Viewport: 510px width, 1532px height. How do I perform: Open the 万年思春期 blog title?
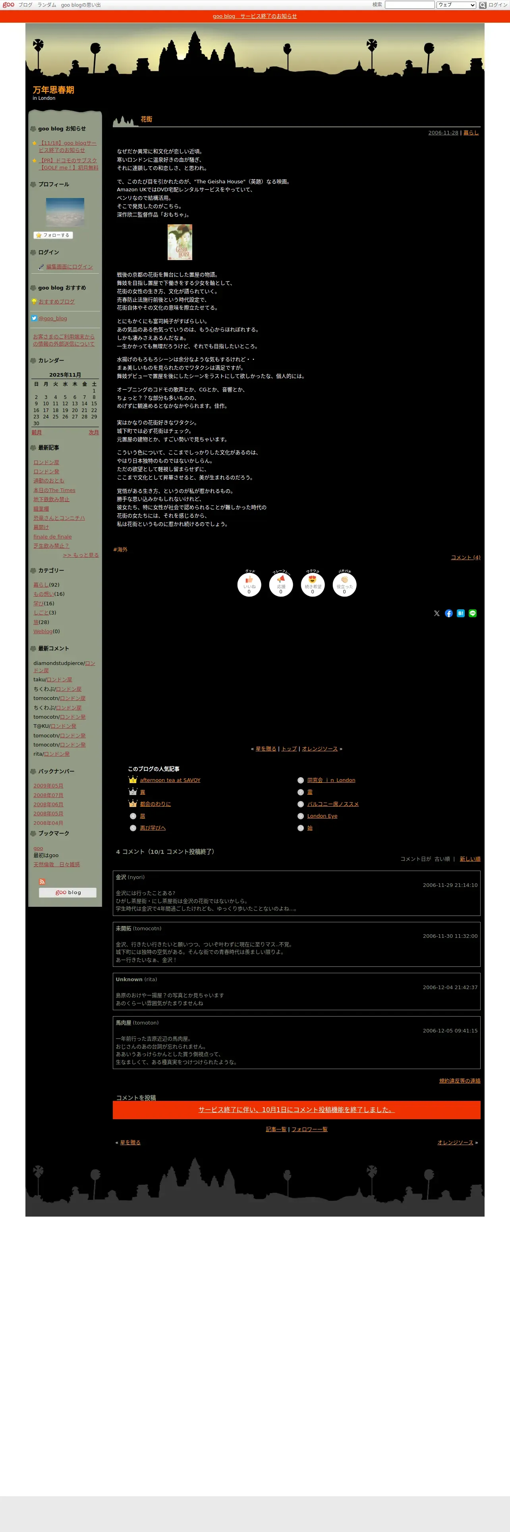[x=54, y=90]
